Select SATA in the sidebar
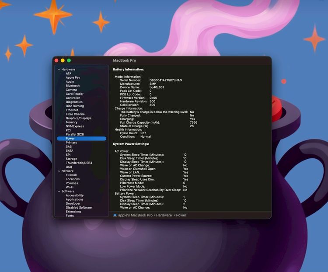Viewport: 328px width, 272px height. pos(70,150)
